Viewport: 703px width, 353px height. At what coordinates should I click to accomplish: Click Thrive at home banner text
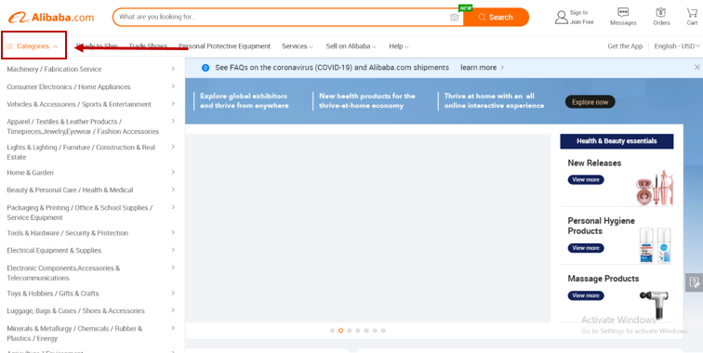click(494, 101)
